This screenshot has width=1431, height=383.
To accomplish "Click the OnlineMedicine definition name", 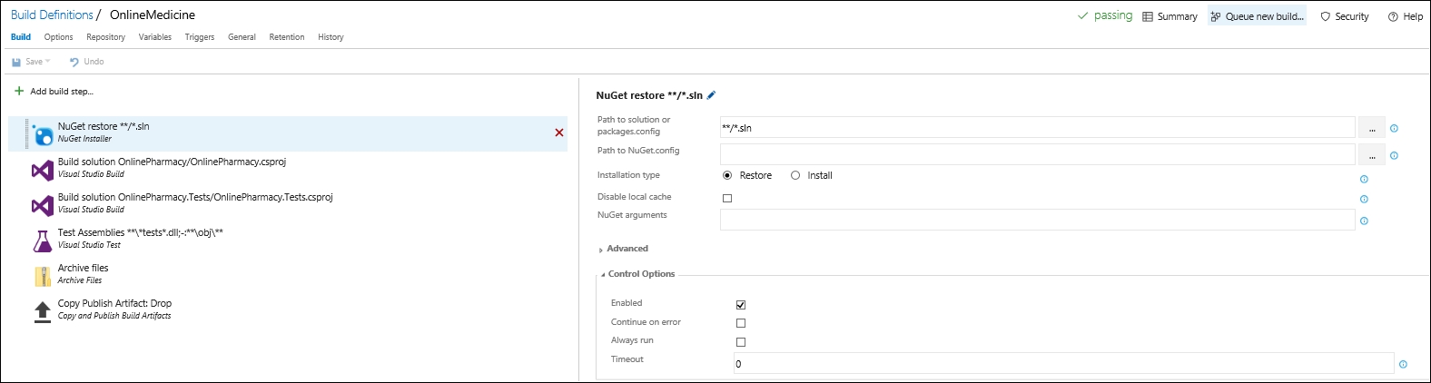I will (x=153, y=15).
